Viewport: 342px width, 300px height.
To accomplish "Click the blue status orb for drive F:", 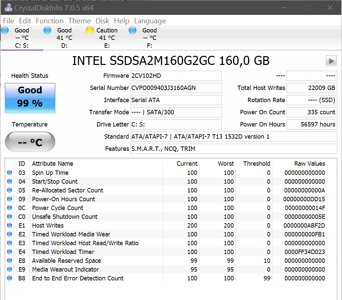I will point(132,30).
